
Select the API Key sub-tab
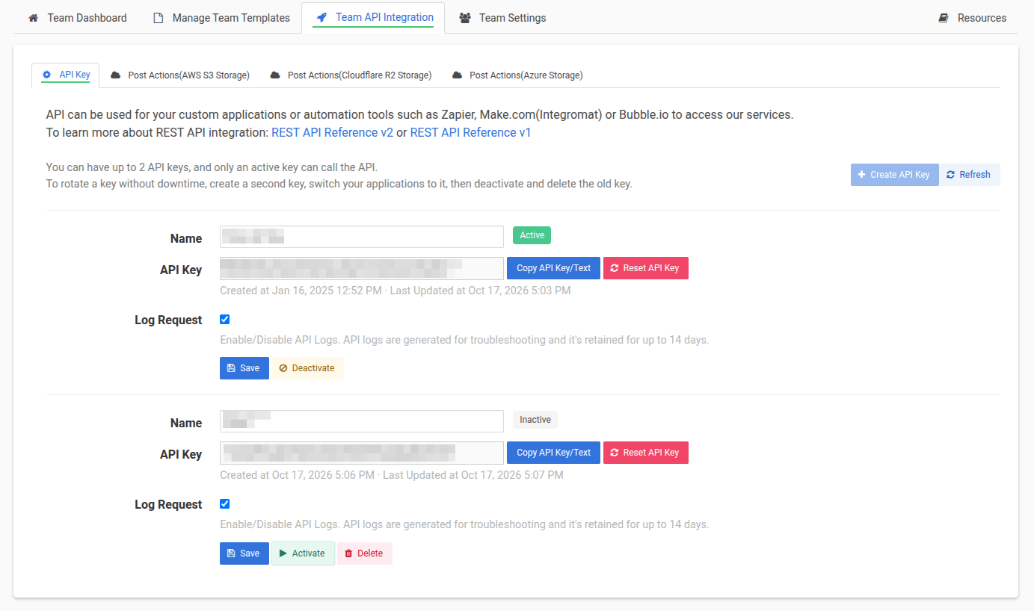(x=66, y=75)
